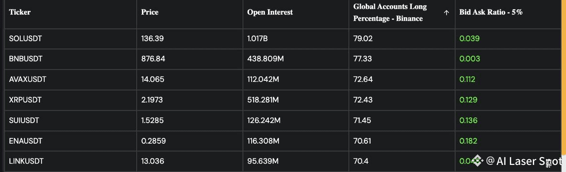Choose the SUIUSDT ticker
The height and width of the screenshot is (172, 566).
tap(24, 120)
